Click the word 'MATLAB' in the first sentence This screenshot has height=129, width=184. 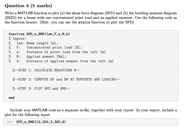point(25,13)
